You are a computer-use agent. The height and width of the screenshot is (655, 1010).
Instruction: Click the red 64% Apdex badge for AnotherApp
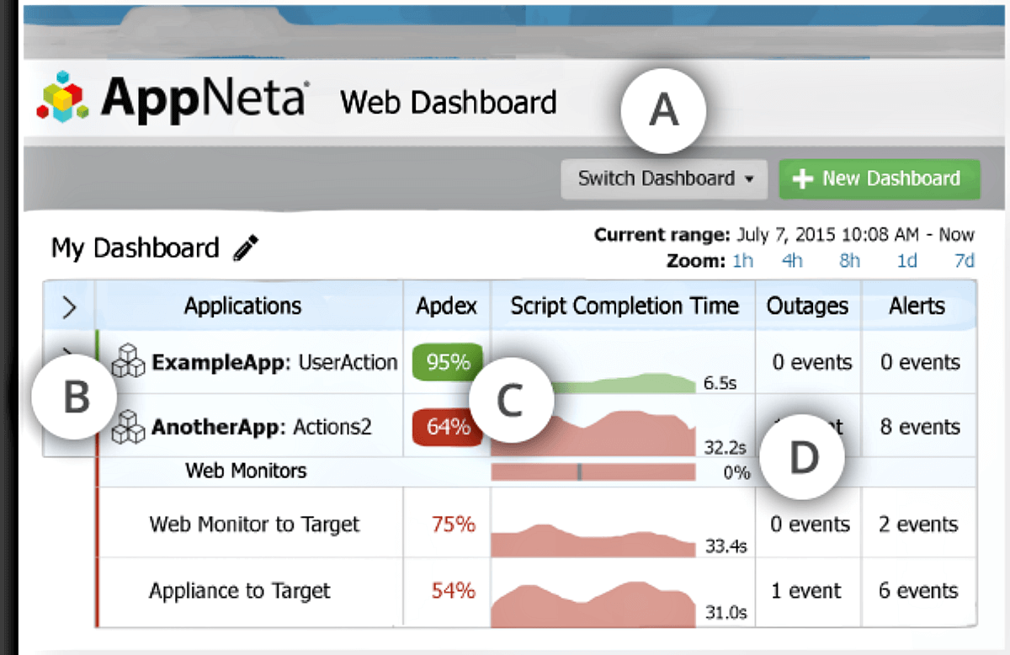[x=445, y=427]
